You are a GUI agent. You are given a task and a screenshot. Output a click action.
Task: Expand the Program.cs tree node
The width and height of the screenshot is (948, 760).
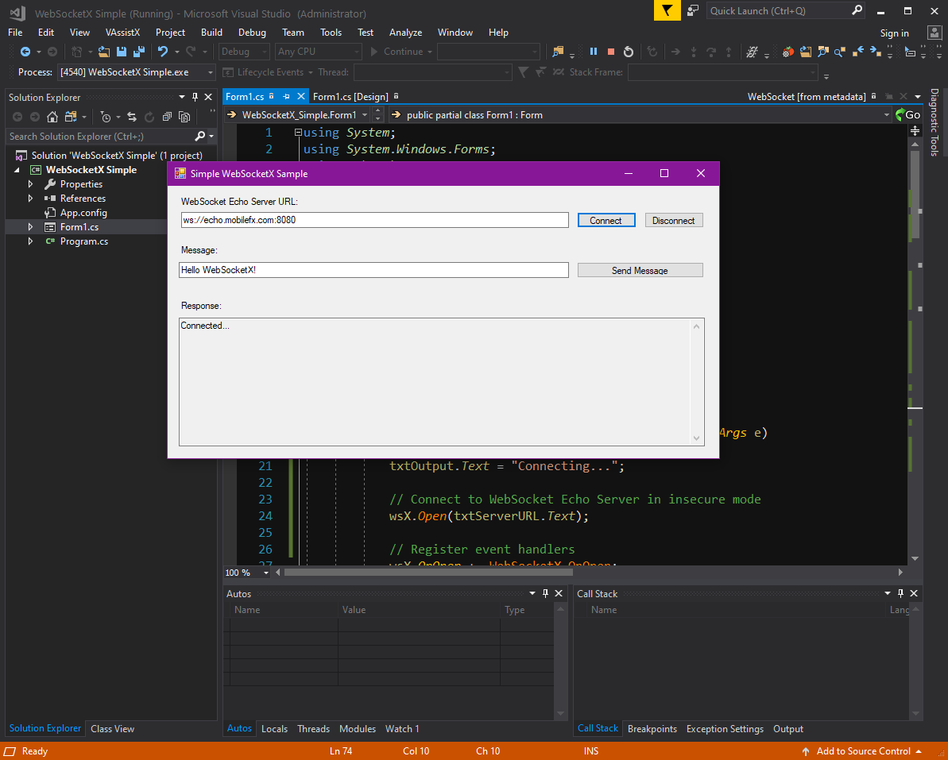pyautogui.click(x=31, y=241)
